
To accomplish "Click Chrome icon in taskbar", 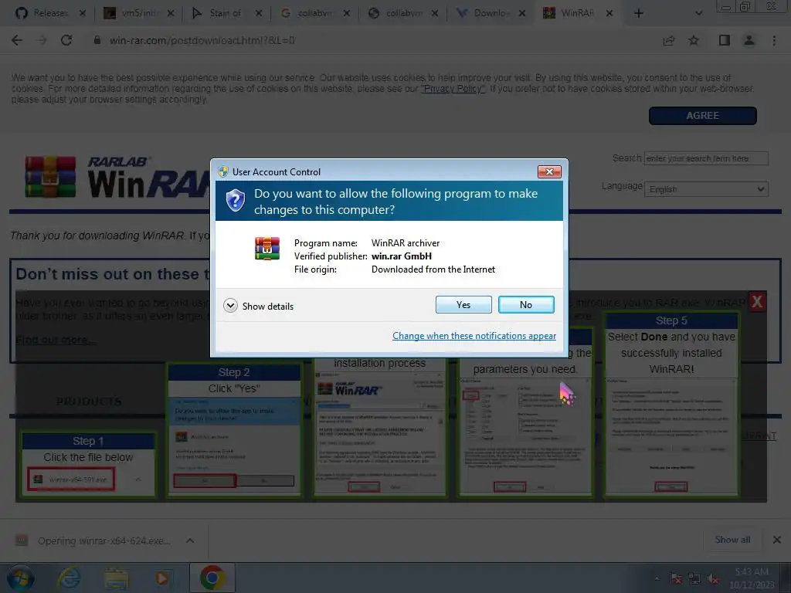I will coord(212,578).
